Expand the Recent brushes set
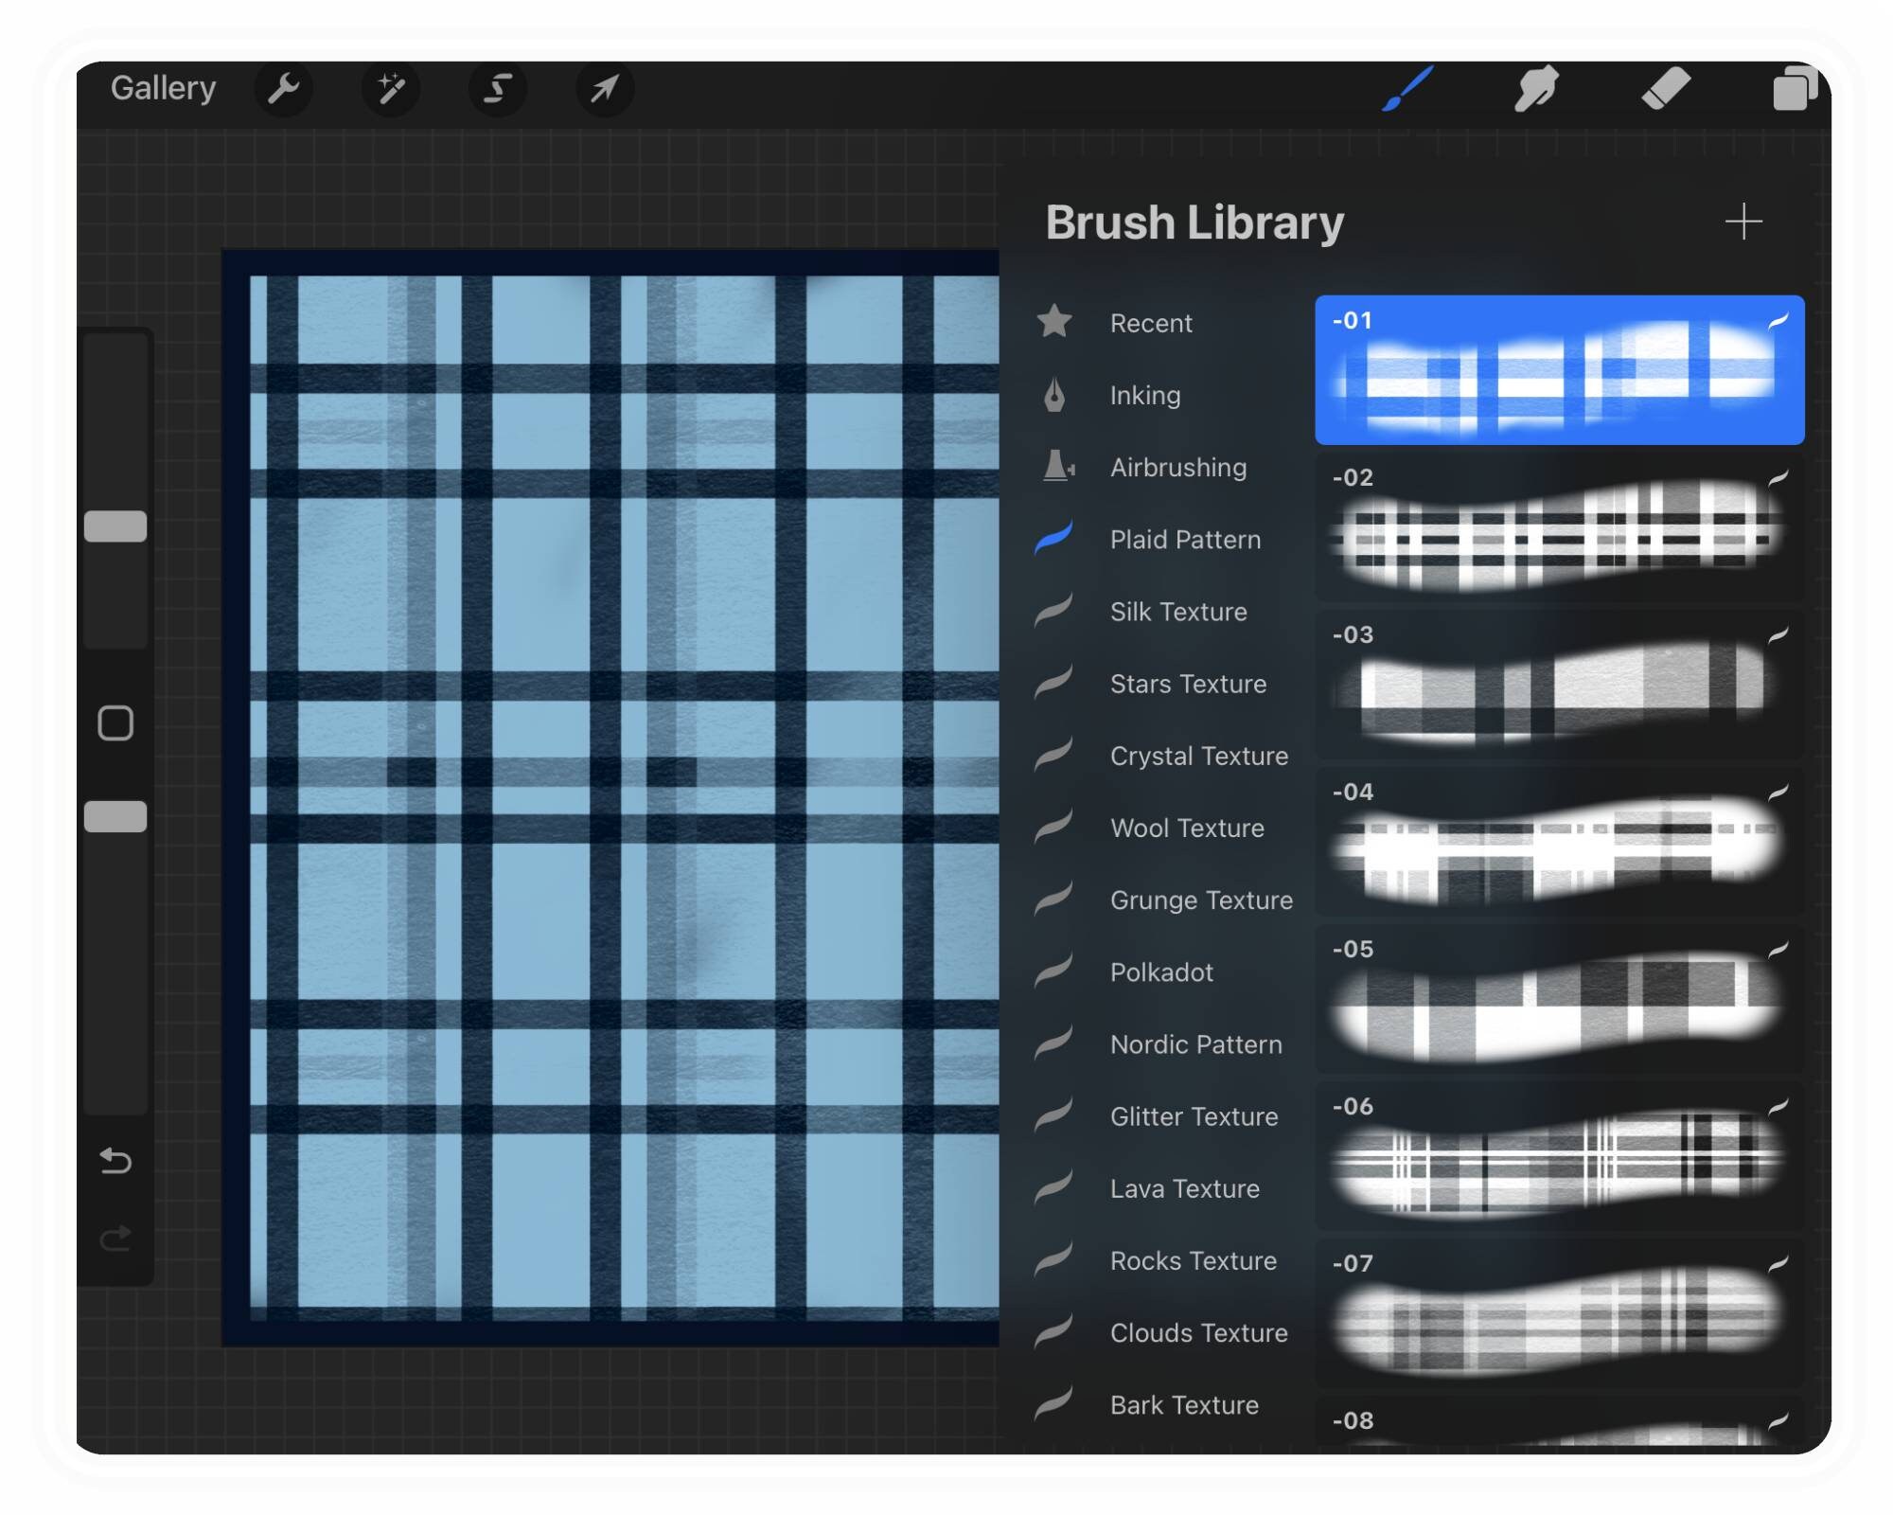This screenshot has height=1515, width=1893. point(1151,323)
